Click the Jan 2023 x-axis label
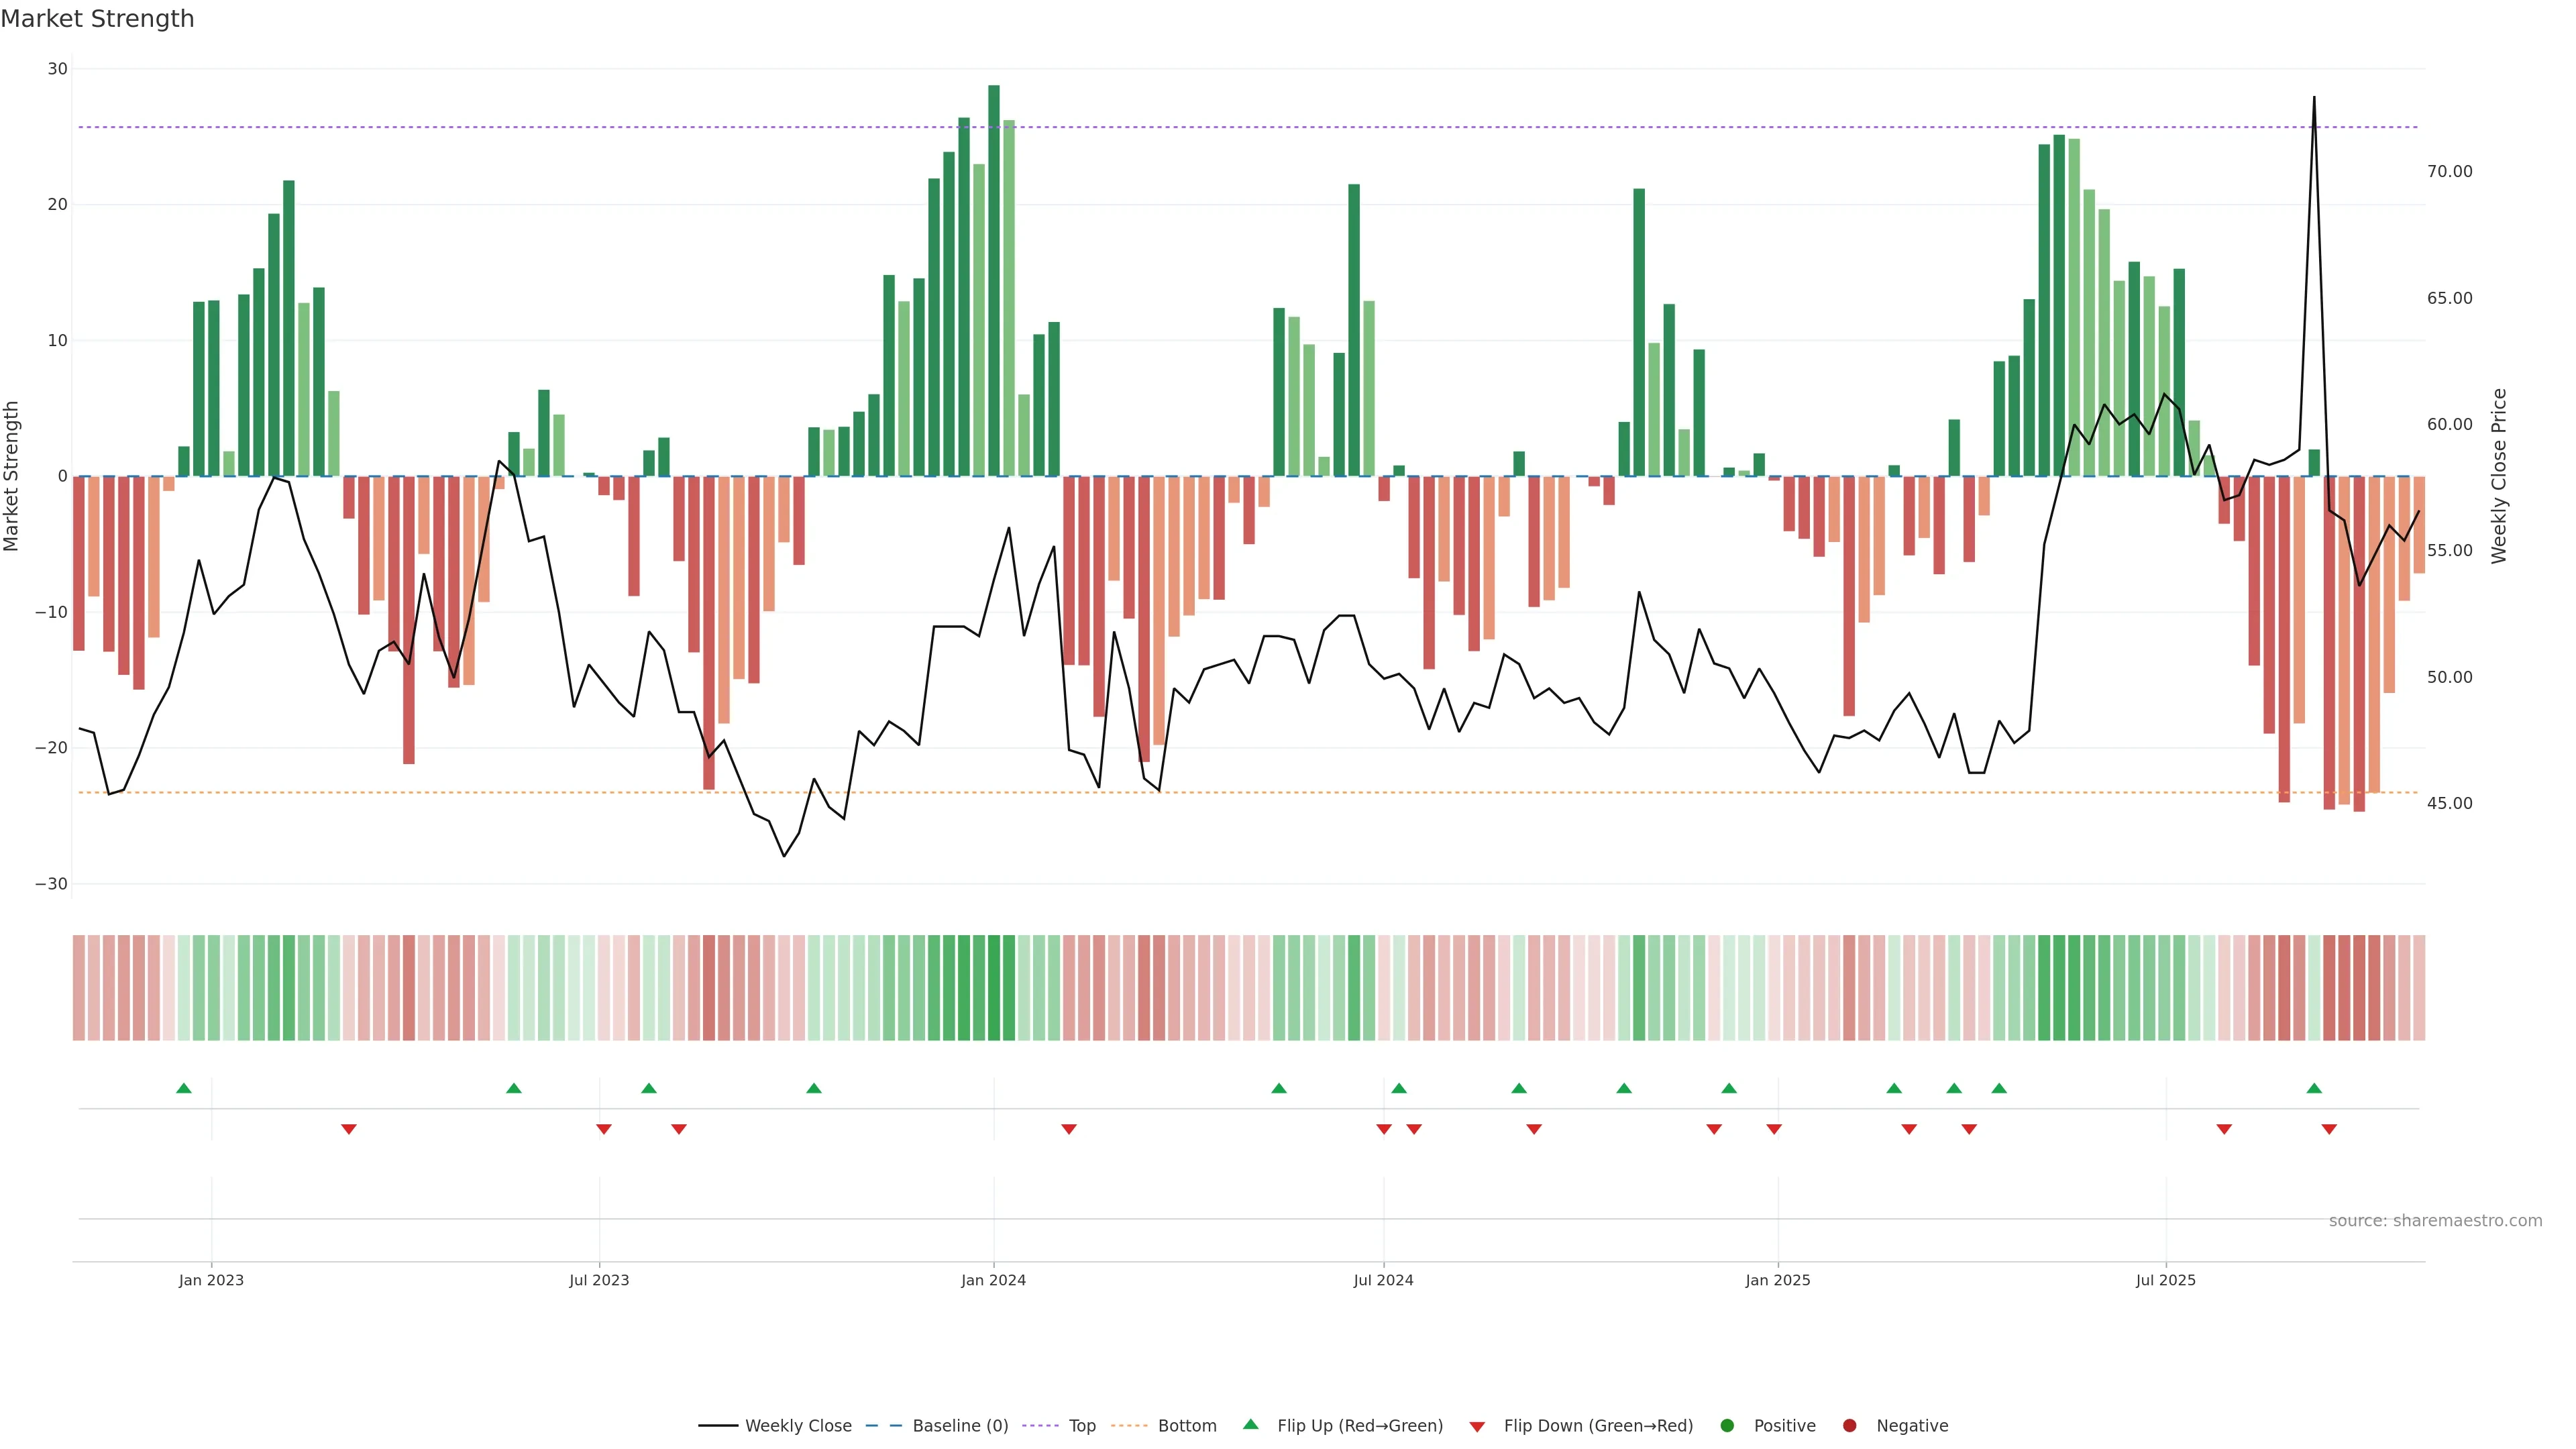 coord(211,1280)
